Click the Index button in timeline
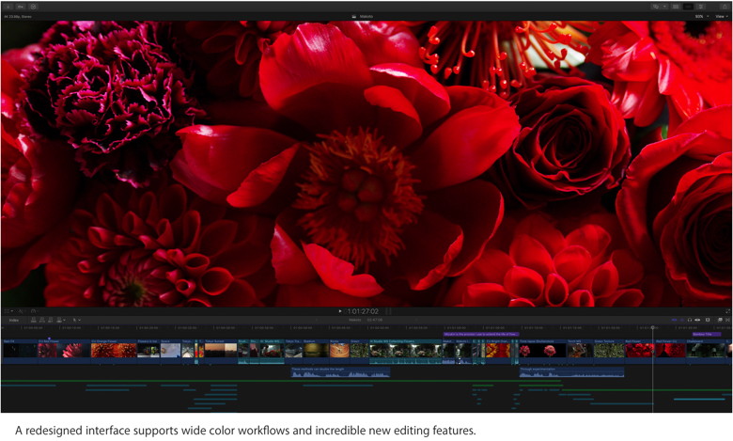733x441 pixels. pos(13,320)
